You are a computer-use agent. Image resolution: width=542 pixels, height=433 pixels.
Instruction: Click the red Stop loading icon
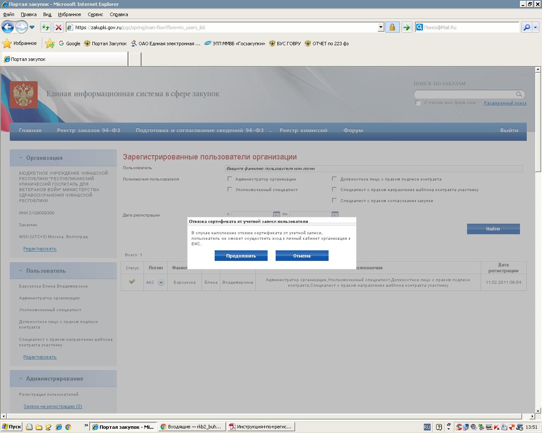(58, 27)
